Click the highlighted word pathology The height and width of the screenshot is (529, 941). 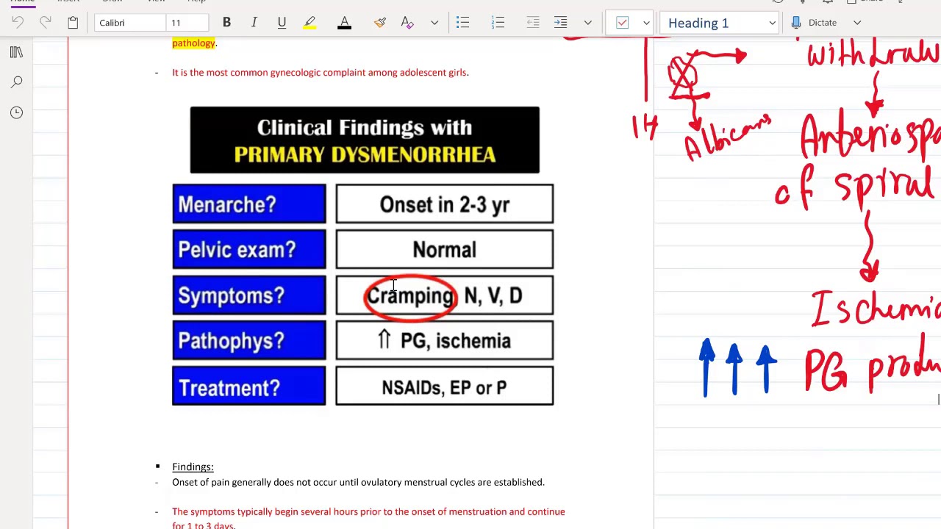(x=193, y=43)
